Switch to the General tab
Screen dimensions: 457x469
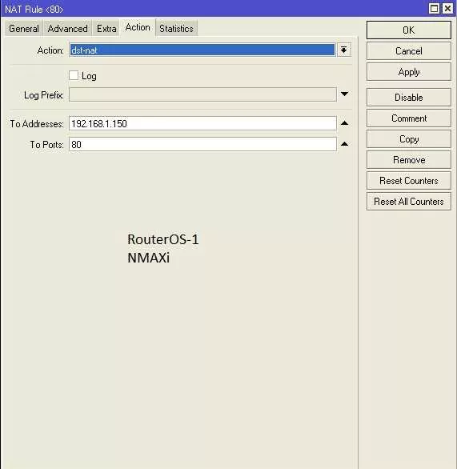(24, 29)
